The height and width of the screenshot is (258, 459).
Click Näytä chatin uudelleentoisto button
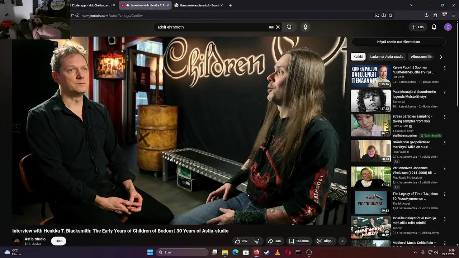398,42
